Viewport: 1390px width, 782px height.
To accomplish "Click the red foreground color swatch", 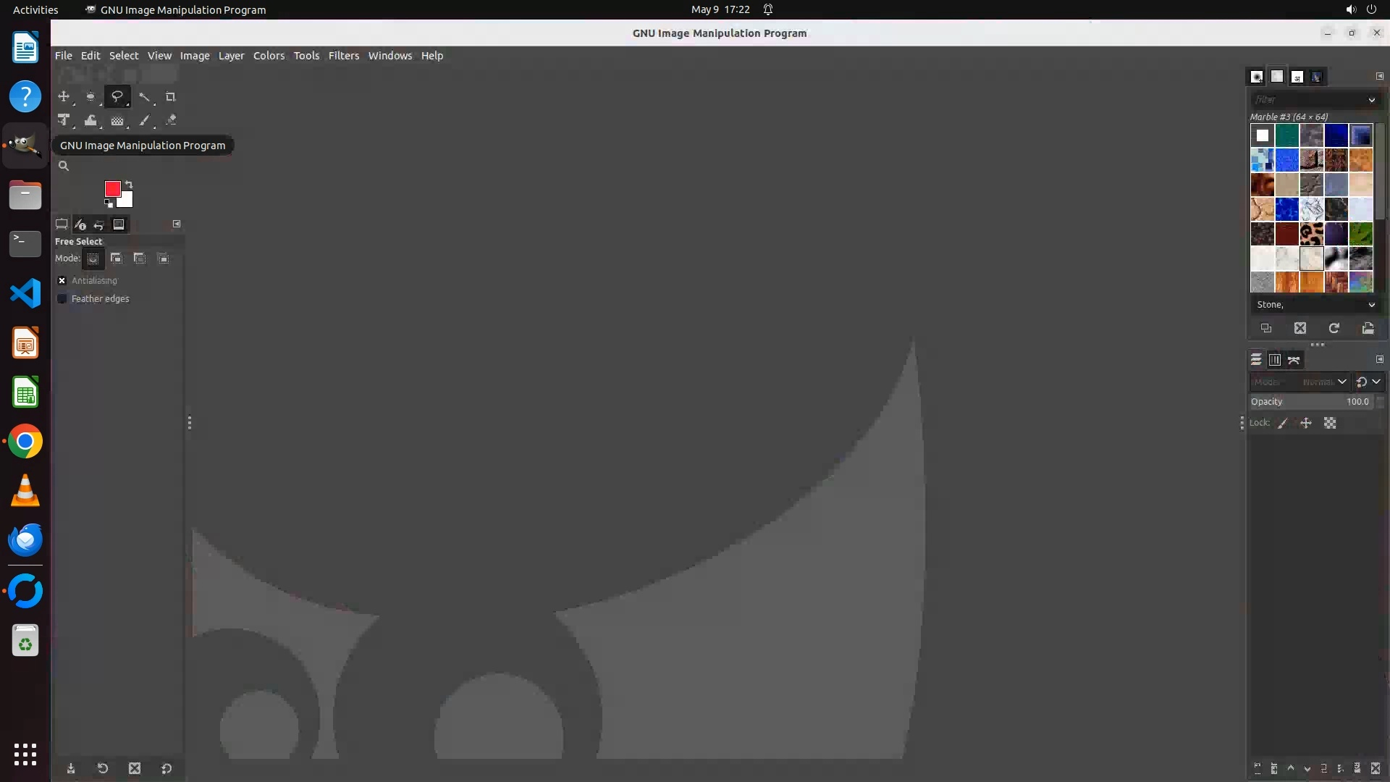I will pyautogui.click(x=112, y=188).
